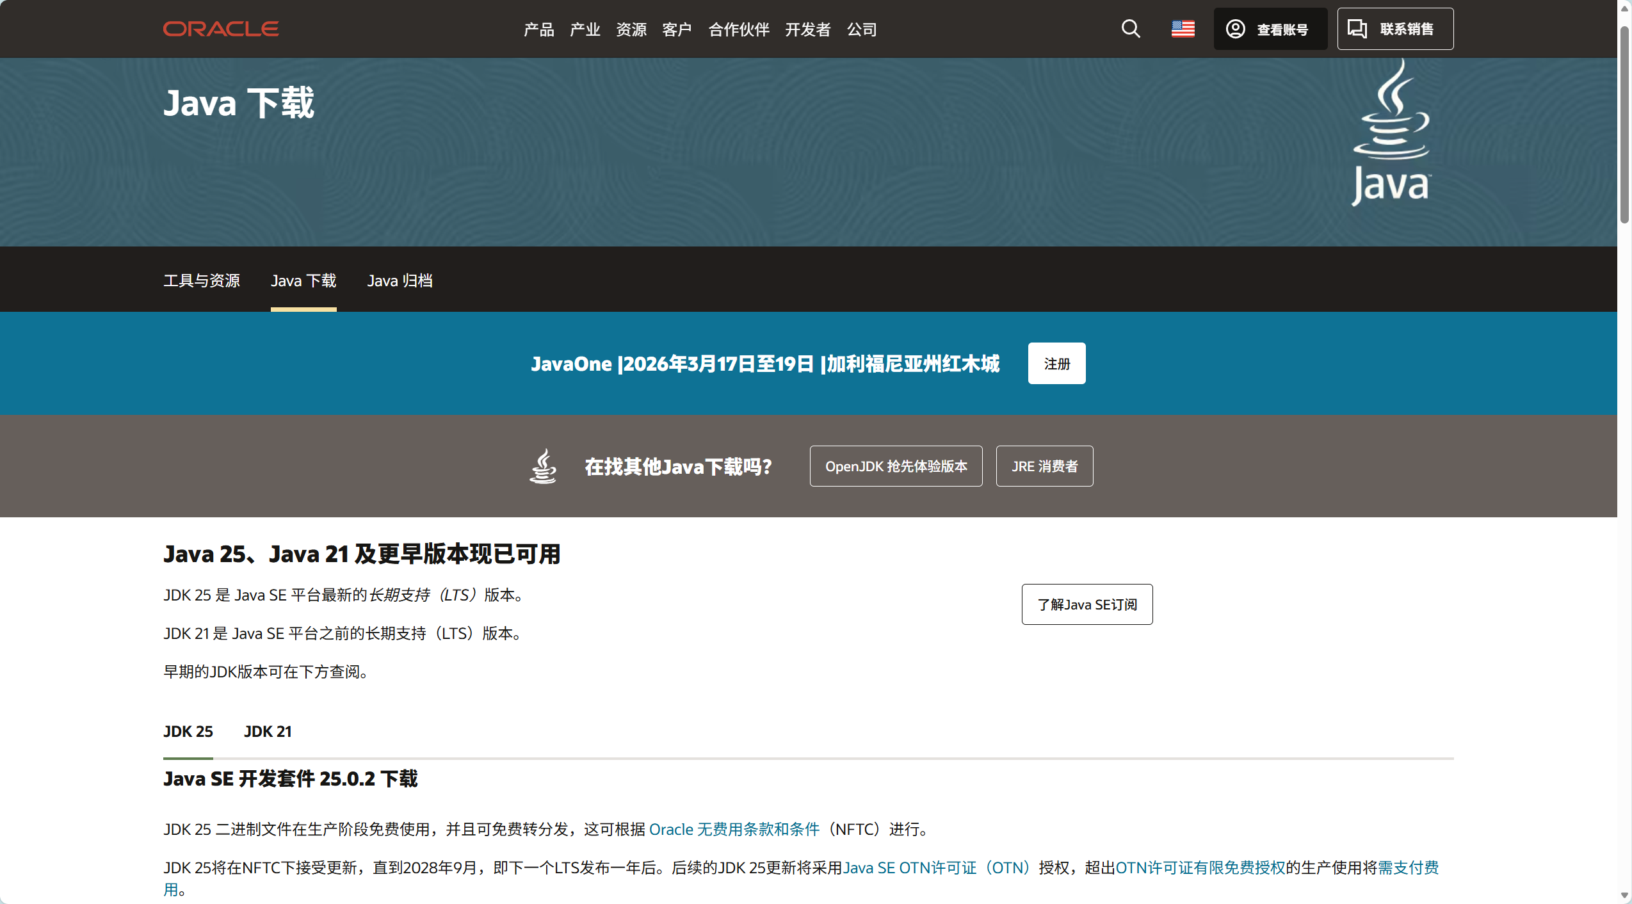
Task: Click the JRE 消费者 button
Action: [1044, 466]
